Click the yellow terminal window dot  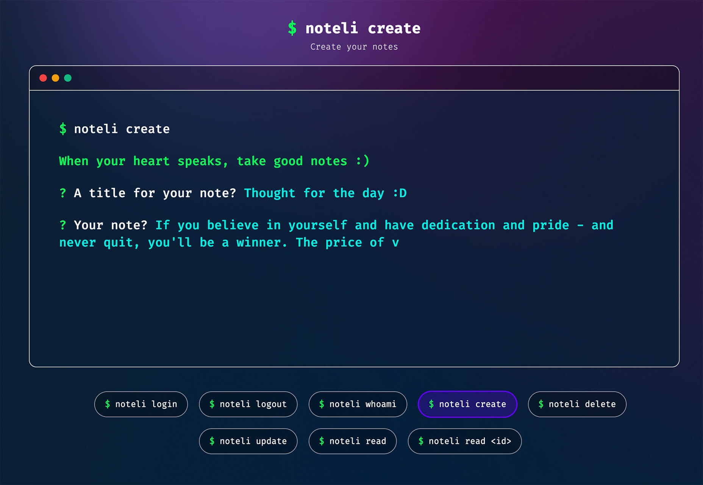click(x=55, y=78)
